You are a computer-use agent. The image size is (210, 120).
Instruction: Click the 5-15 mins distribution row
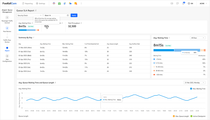179,63
